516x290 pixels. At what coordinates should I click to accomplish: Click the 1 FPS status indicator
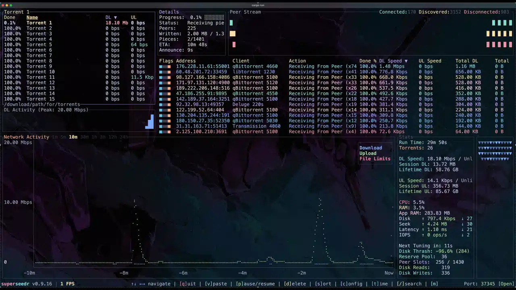coord(67,284)
